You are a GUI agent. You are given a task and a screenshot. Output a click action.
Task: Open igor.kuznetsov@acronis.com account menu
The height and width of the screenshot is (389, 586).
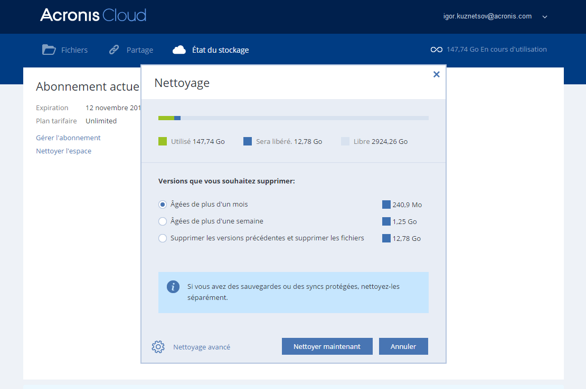tap(487, 16)
